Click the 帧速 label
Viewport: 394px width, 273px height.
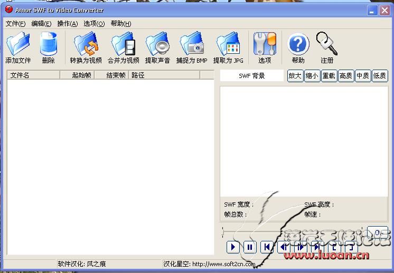tap(313, 214)
